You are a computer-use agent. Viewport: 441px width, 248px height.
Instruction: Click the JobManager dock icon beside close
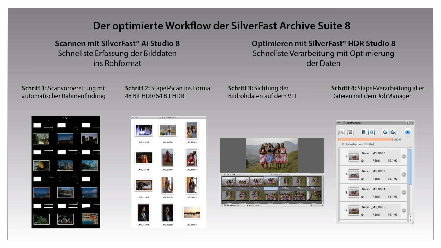pyautogui.click(x=412, y=123)
